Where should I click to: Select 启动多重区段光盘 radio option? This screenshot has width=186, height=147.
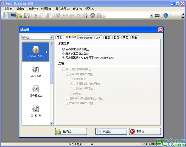click(76, 49)
